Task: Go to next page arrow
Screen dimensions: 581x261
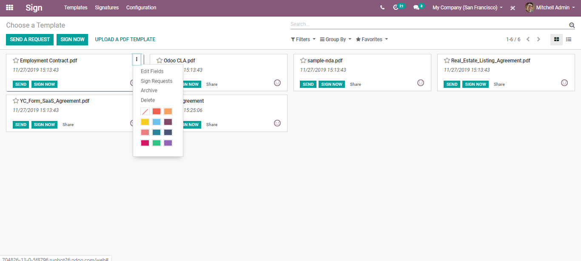Action: click(x=538, y=39)
